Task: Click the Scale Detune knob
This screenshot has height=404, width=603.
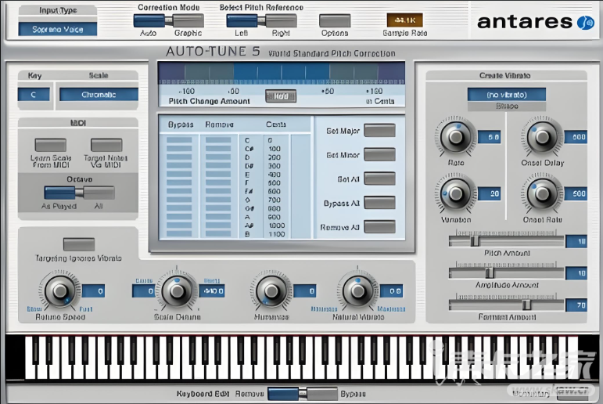Action: (177, 291)
